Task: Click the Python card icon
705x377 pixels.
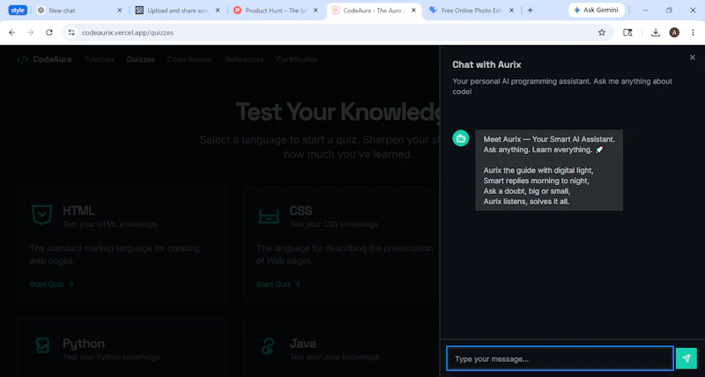Action: (x=42, y=345)
